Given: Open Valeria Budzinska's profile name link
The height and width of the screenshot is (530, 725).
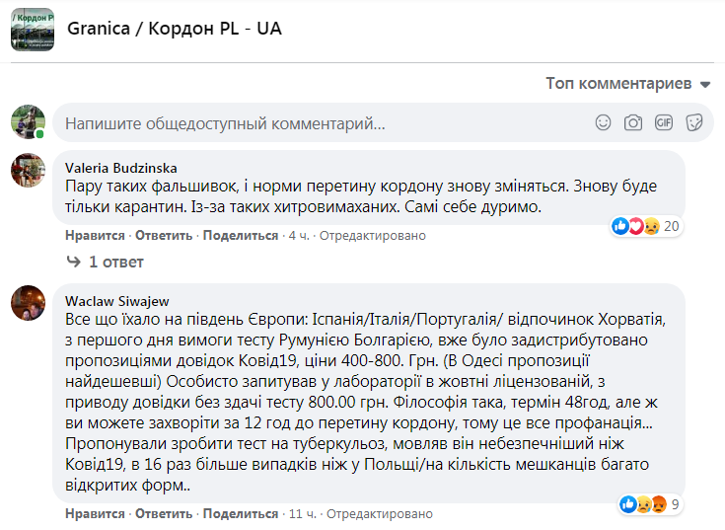Looking at the screenshot, I should [120, 168].
